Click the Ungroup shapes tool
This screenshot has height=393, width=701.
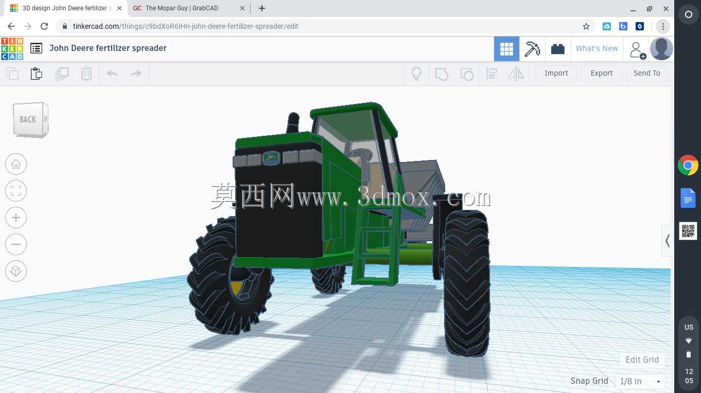point(466,74)
